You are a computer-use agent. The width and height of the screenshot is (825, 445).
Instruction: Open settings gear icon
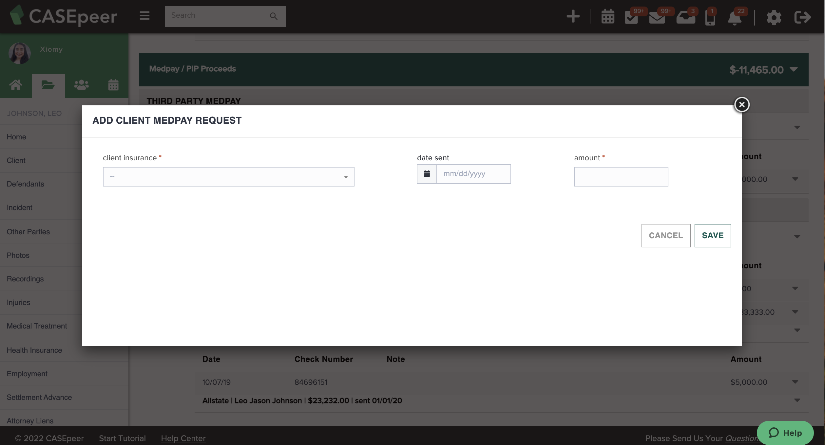coord(774,17)
